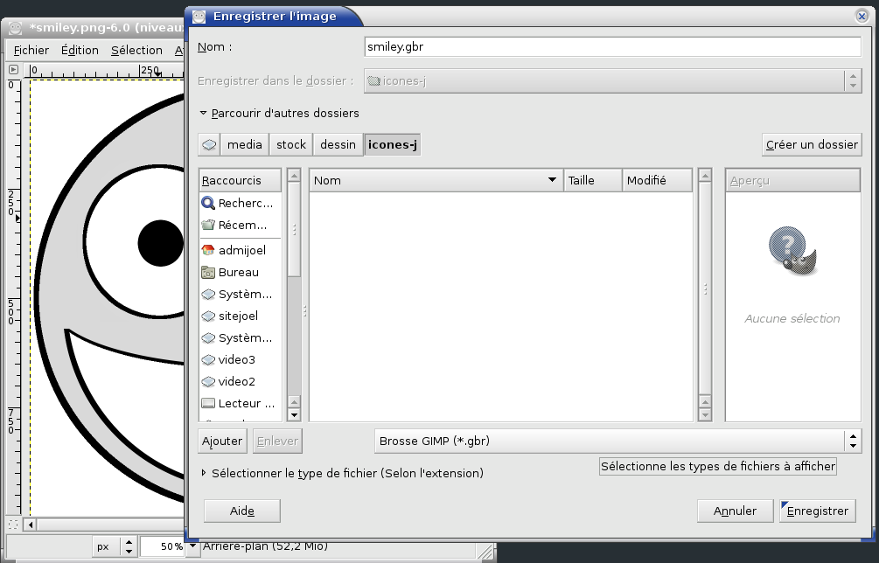
Task: Sort files by the Nom column header
Action: click(435, 180)
